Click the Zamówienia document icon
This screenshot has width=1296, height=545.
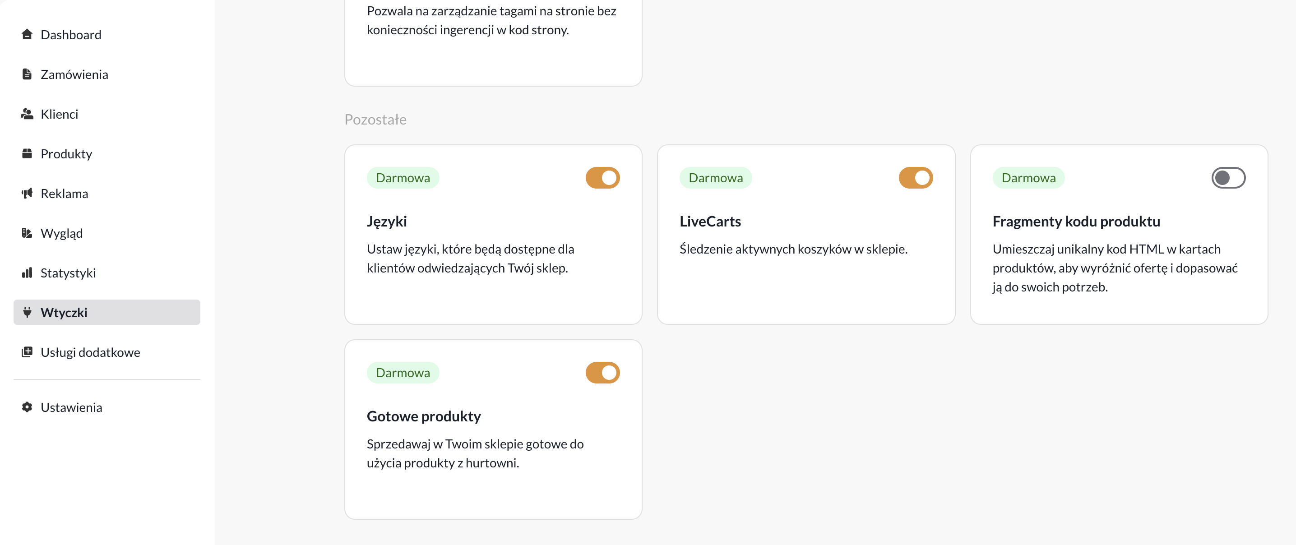[27, 74]
